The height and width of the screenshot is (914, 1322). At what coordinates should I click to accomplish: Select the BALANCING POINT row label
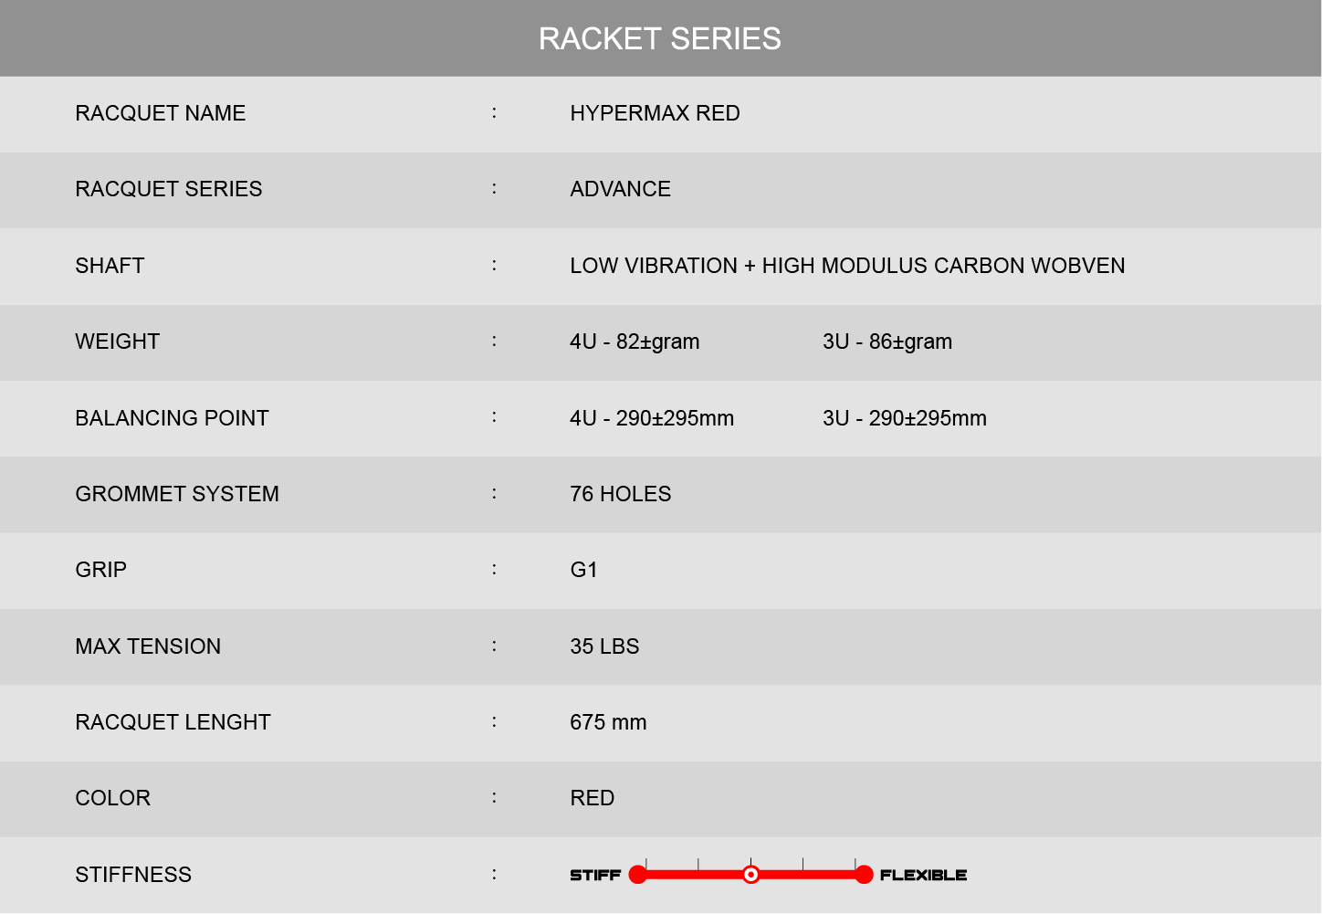click(x=172, y=418)
